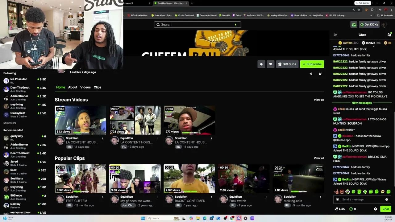The height and width of the screenshot is (222, 395).
Task: Open the About channel tab
Action: [73, 87]
